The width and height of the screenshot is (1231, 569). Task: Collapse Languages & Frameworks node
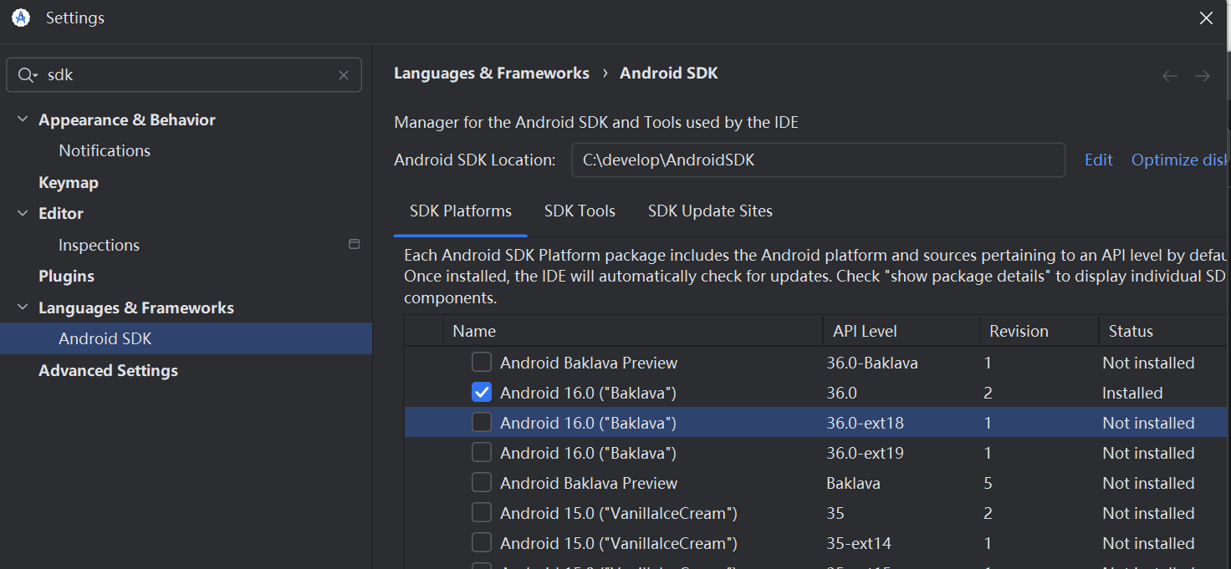(x=23, y=308)
